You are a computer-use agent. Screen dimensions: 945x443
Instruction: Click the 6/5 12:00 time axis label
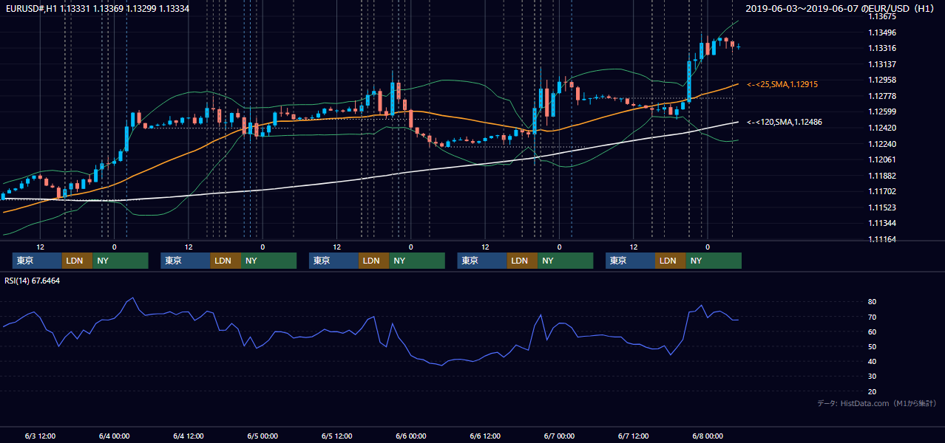click(x=336, y=436)
